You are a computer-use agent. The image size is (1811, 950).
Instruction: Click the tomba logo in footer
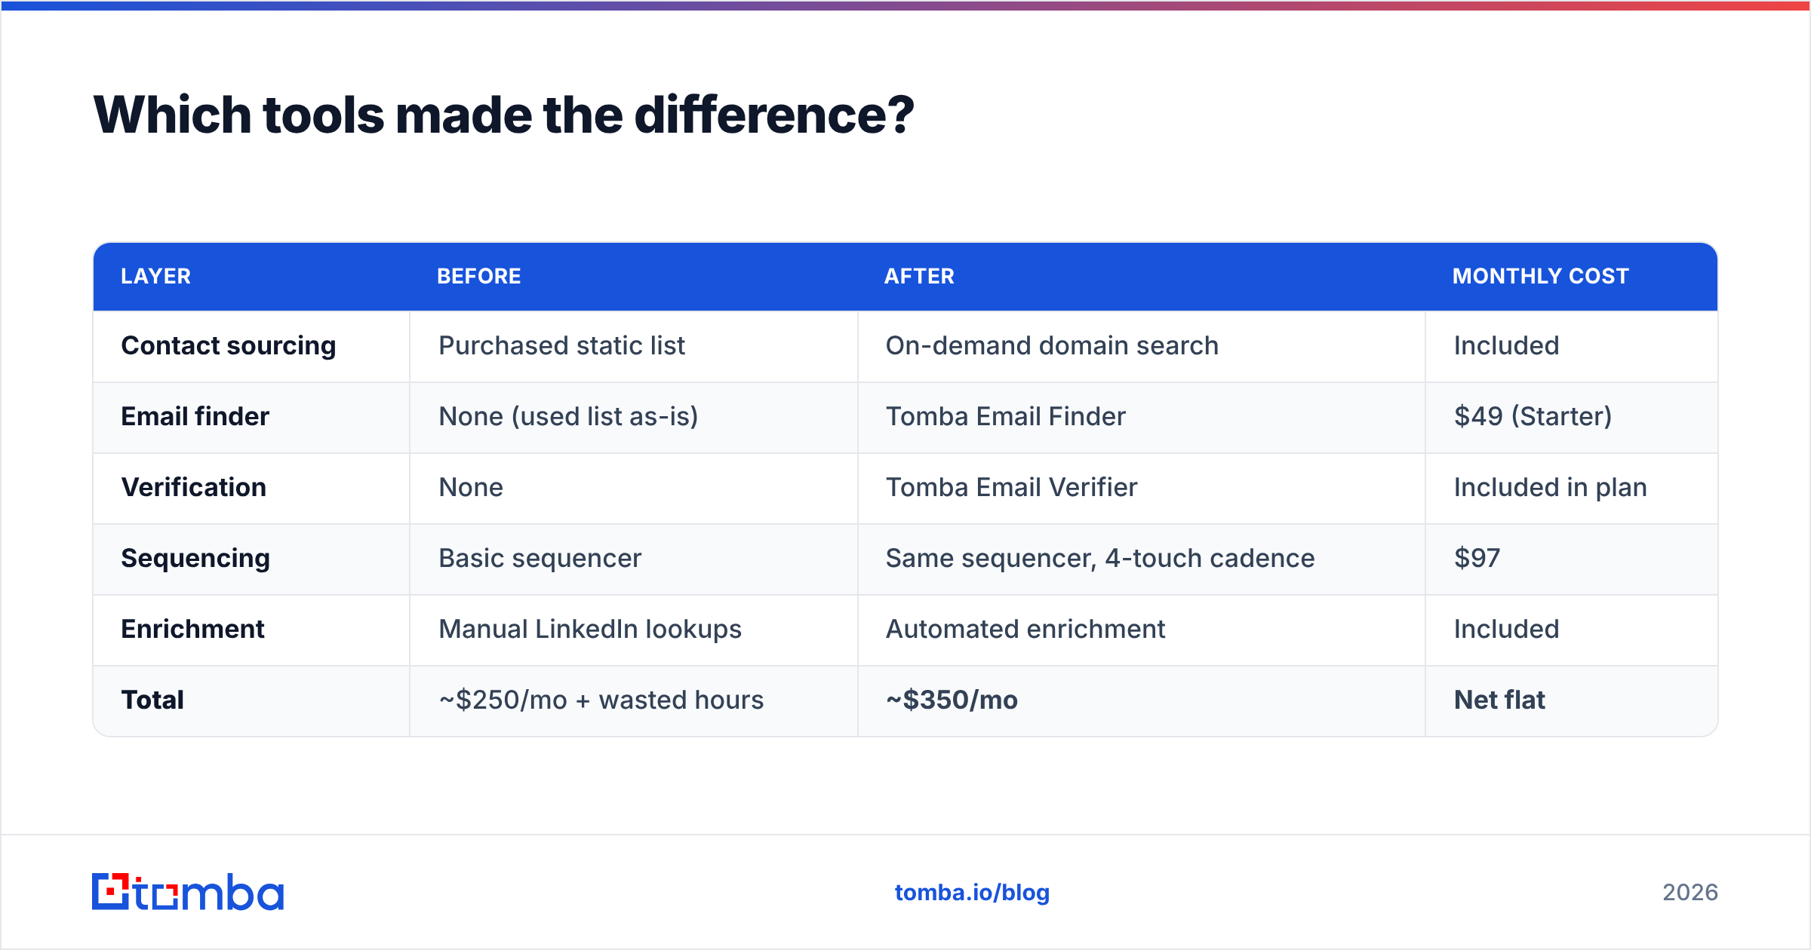point(188,892)
